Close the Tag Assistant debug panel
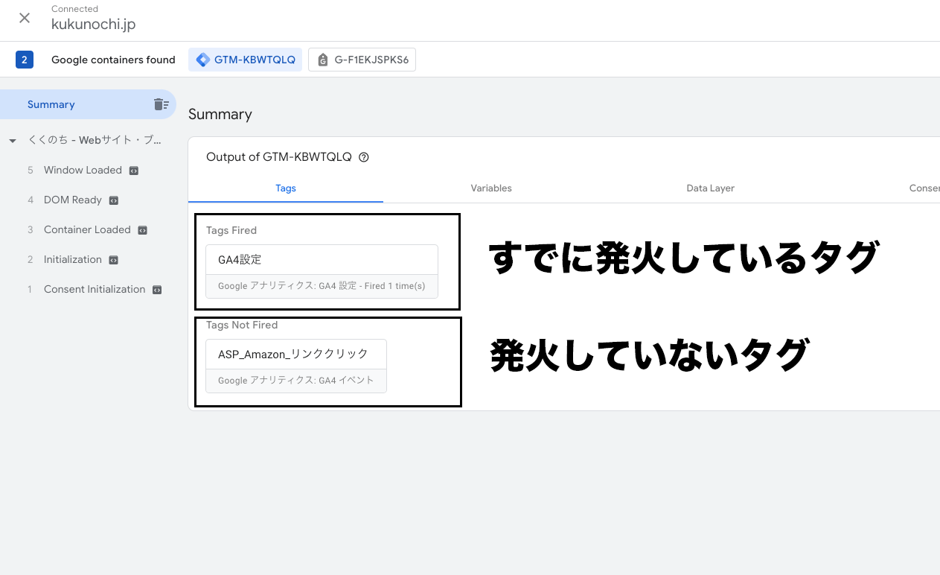The height and width of the screenshot is (575, 940). [25, 18]
